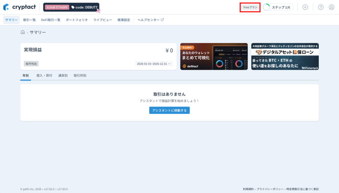Screen dimensions: 339x193
Task: Go to DeFi取引一覧 page
Action: pyautogui.click(x=51, y=20)
